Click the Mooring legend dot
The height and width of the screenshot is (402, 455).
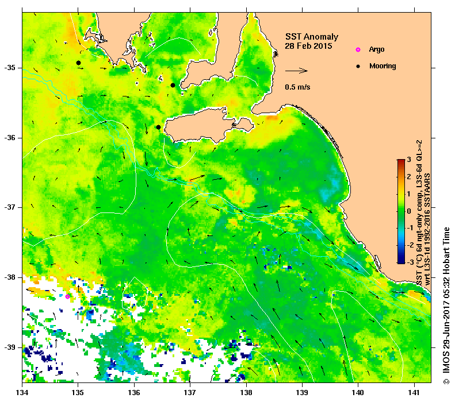pos(358,66)
